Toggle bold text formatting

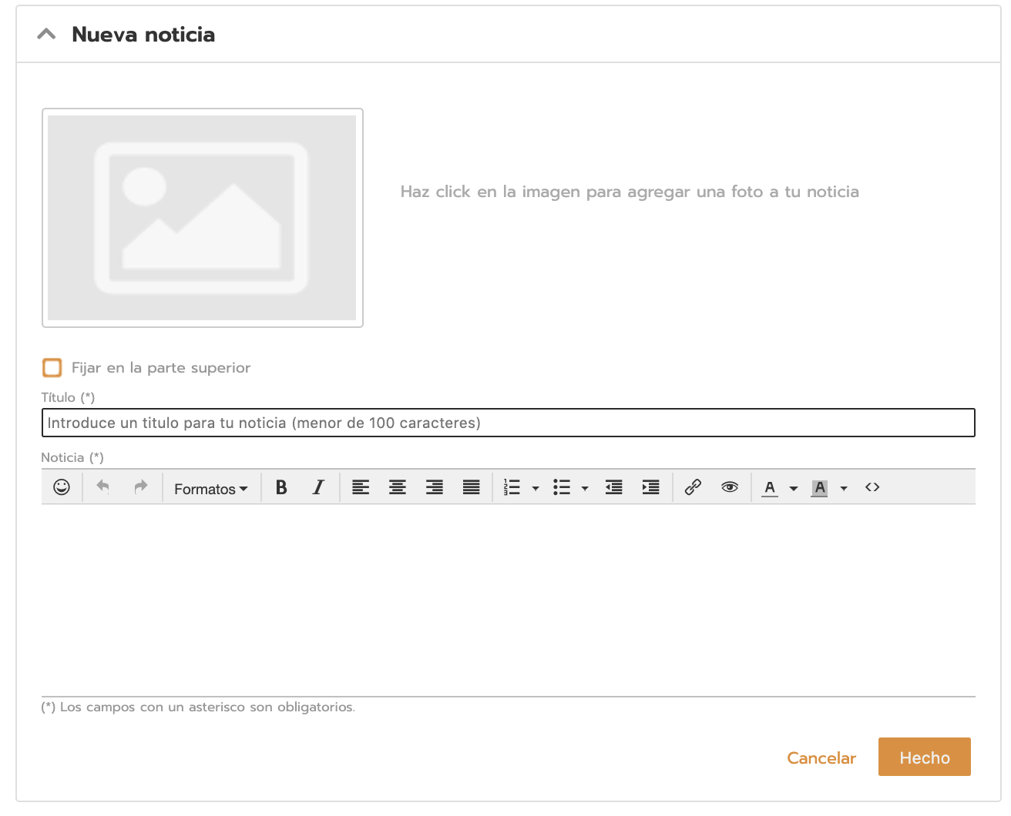[281, 487]
